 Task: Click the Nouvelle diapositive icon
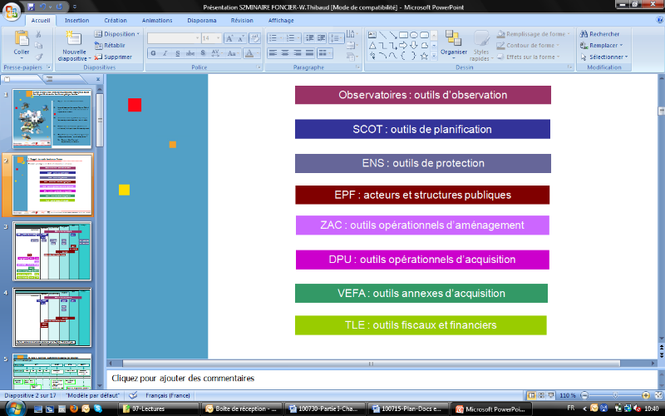click(74, 40)
